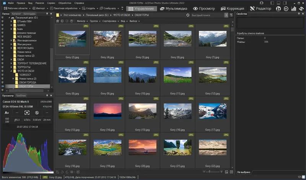306x180 pixels.
Task: Switch to the Calendar tab
Action: pos(29,14)
